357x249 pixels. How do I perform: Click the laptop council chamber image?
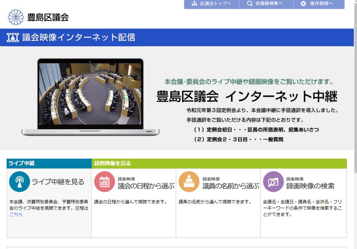[x=90, y=97]
